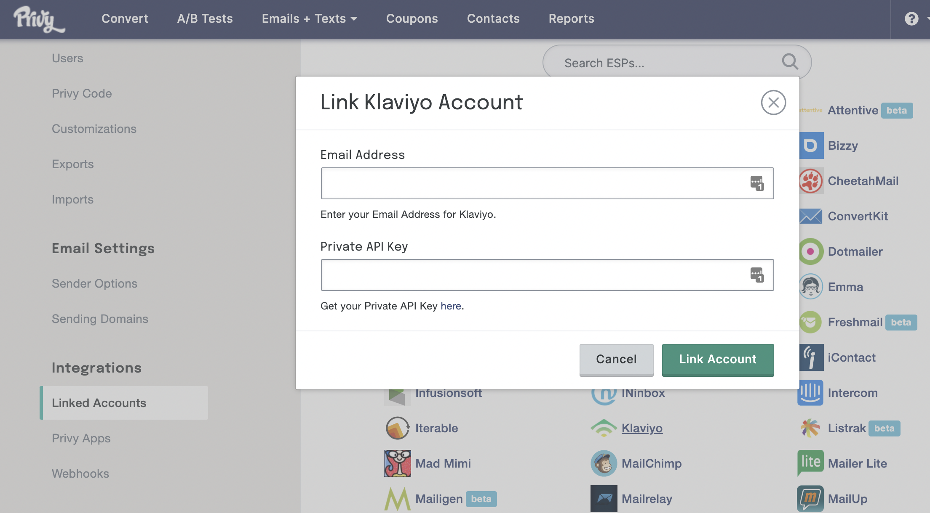Close the Link Klaviyo Account dialog
The width and height of the screenshot is (930, 513).
click(773, 103)
